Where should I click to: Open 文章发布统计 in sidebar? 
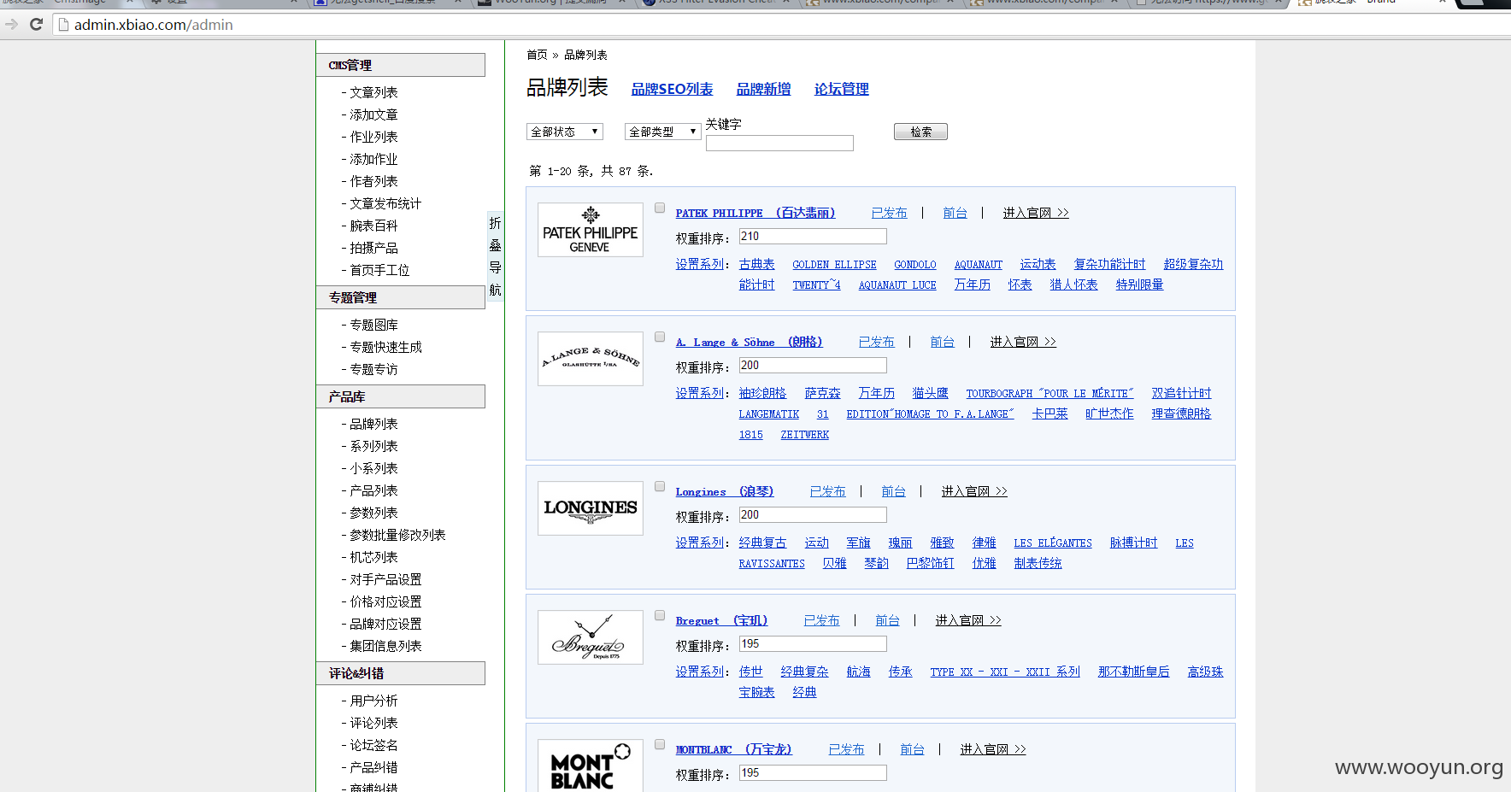(x=385, y=203)
